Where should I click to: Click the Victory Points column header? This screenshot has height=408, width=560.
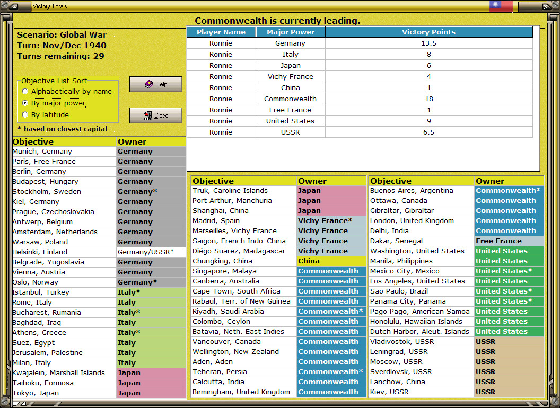pos(429,32)
